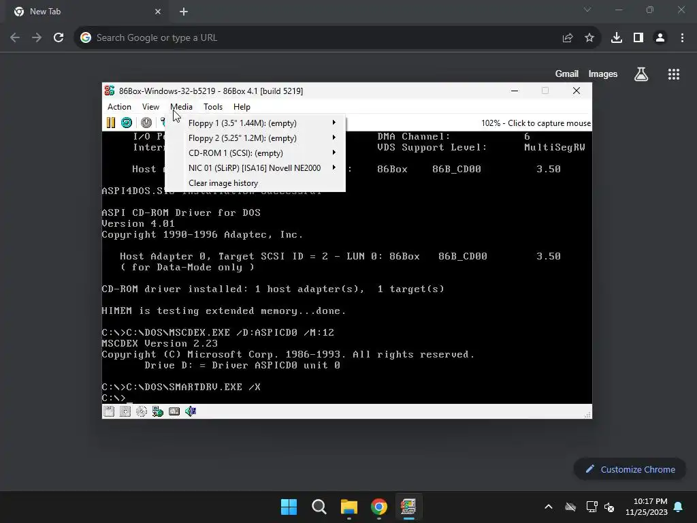The image size is (697, 523).
Task: Open Search Labs flask icon
Action: 641,74
